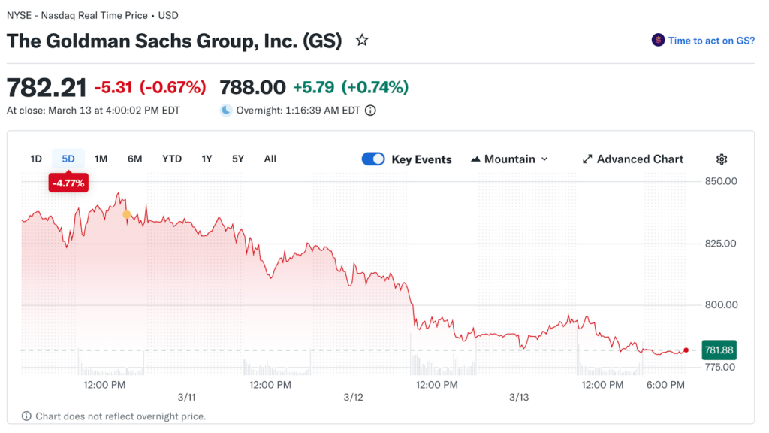Click the purple Time to act icon
Screen dimensions: 769x433
(x=658, y=41)
